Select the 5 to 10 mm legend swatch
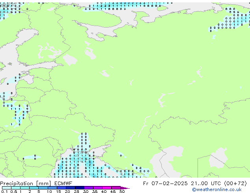The width and height of the screenshot is (250, 193). tap(43, 188)
